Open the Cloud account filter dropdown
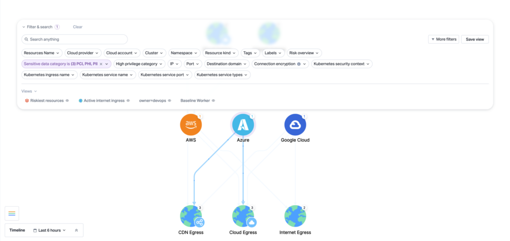This screenshot has width=510, height=241. (x=123, y=53)
